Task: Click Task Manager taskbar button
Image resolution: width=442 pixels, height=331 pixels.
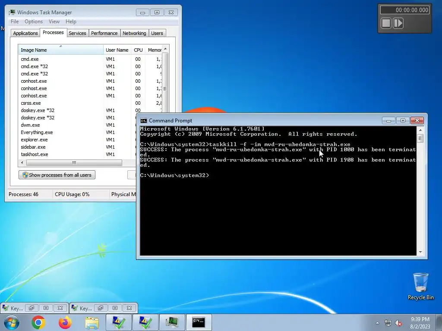Action: [172, 322]
